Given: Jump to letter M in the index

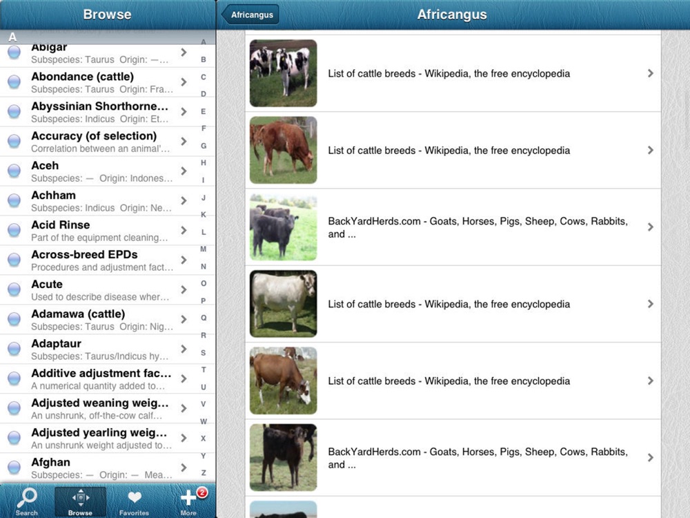Looking at the screenshot, I should tap(204, 249).
